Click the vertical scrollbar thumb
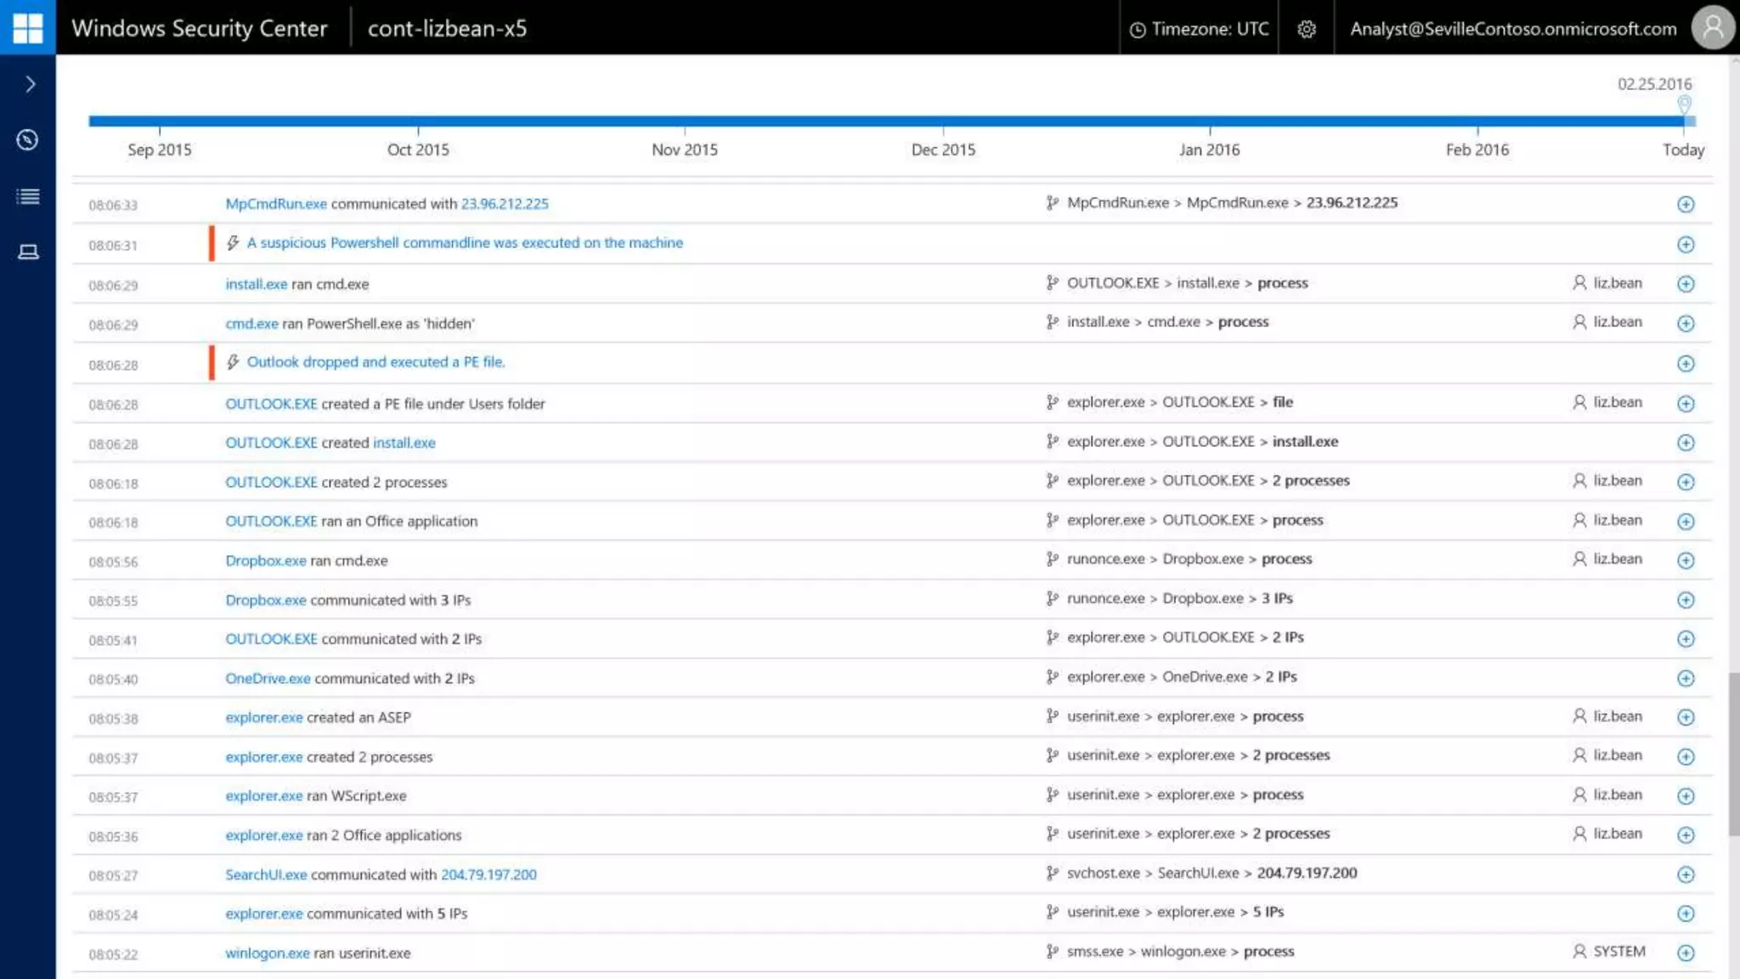This screenshot has width=1740, height=979. 1733,752
